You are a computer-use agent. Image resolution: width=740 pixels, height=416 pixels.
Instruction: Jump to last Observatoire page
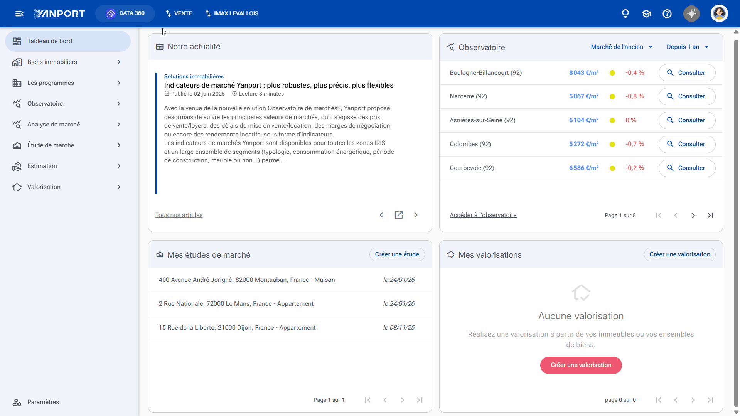coord(710,216)
